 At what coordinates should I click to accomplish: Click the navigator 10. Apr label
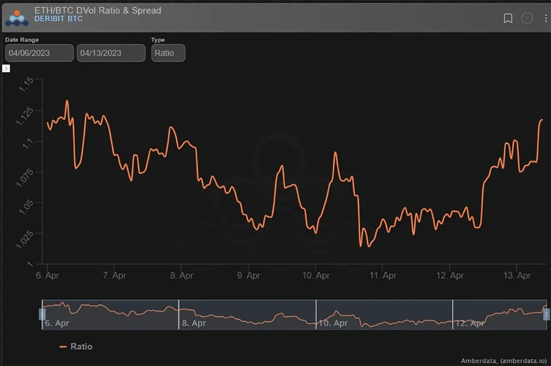tap(333, 323)
